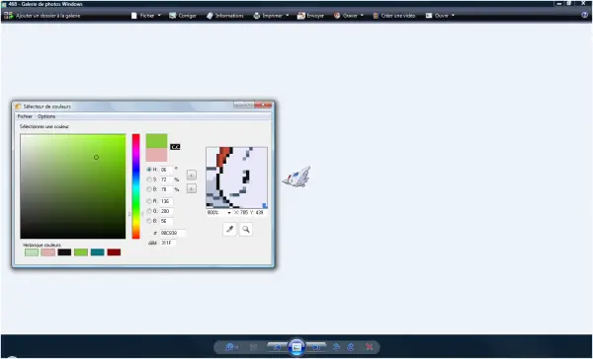Expand the Imprimer dropdown in toolbar

tap(271, 16)
